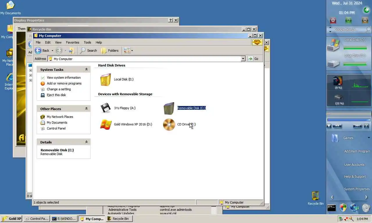Click the sidebar right scroll arrow
This screenshot has height=223, width=372.
(x=366, y=197)
